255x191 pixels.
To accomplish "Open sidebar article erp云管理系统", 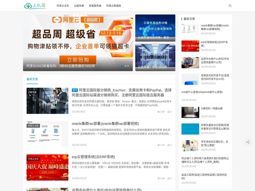I will [214, 44].
